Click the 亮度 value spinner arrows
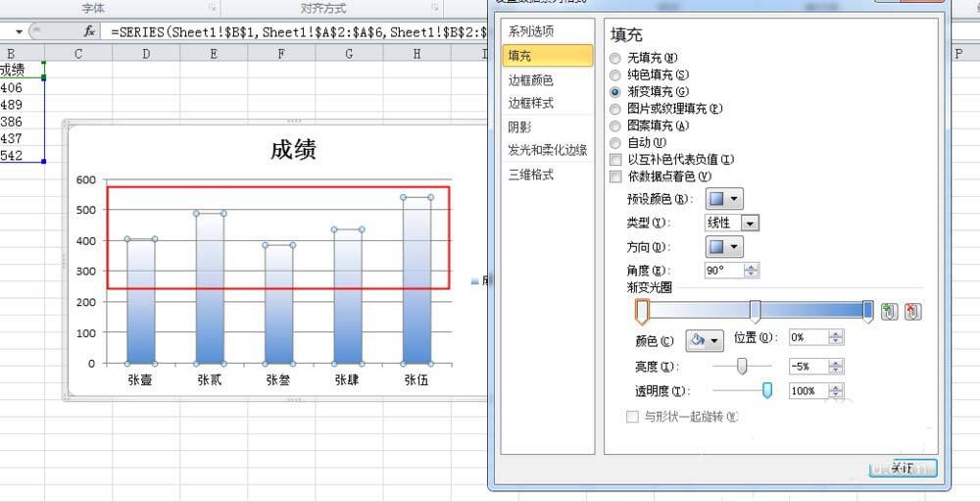 pos(836,367)
